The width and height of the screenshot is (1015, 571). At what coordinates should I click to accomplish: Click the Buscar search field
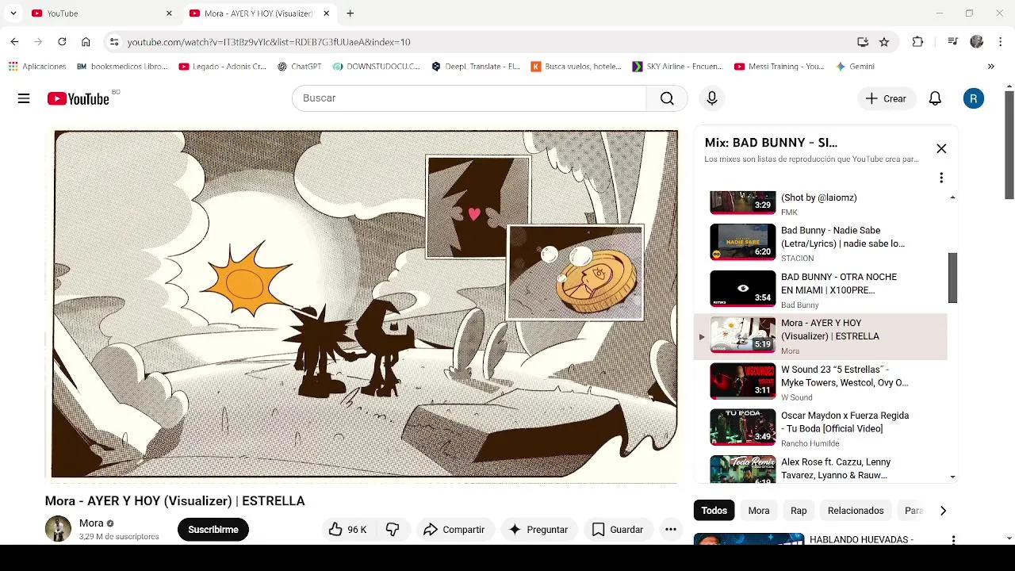pos(469,98)
